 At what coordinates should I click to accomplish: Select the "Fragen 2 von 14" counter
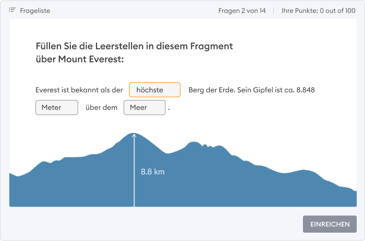(x=242, y=11)
